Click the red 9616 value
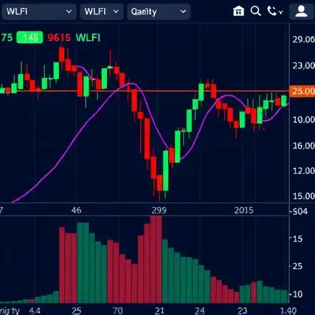This screenshot has height=315, width=315. pos(59,38)
